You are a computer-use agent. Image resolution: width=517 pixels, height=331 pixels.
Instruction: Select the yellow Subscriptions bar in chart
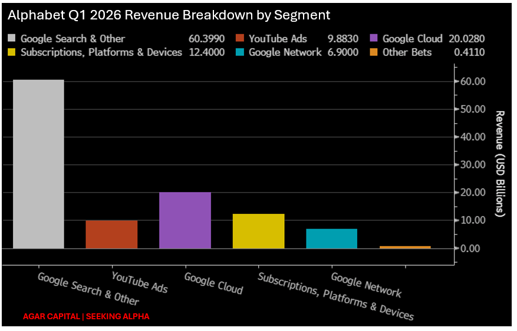pyautogui.click(x=258, y=231)
